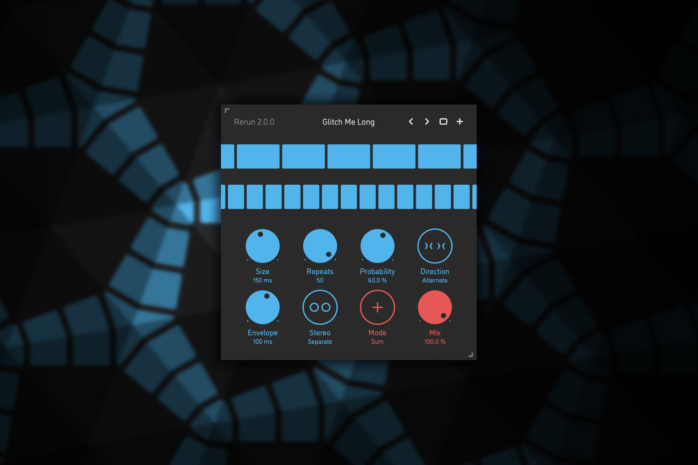698x465 pixels.
Task: Click the Rerun 2.0.0 title text
Action: (254, 122)
